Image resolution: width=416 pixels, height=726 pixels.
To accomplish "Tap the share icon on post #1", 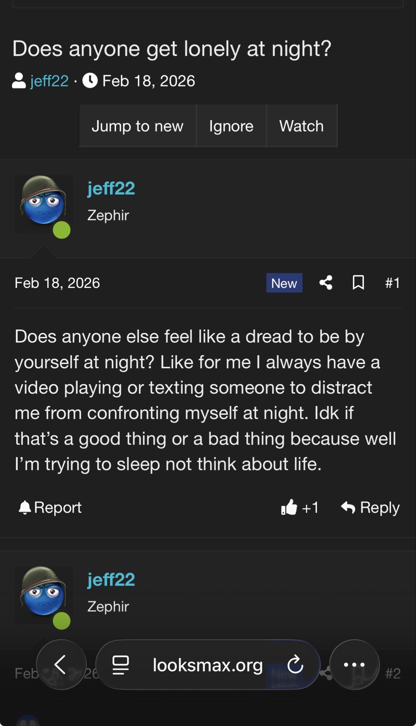I will pos(326,283).
